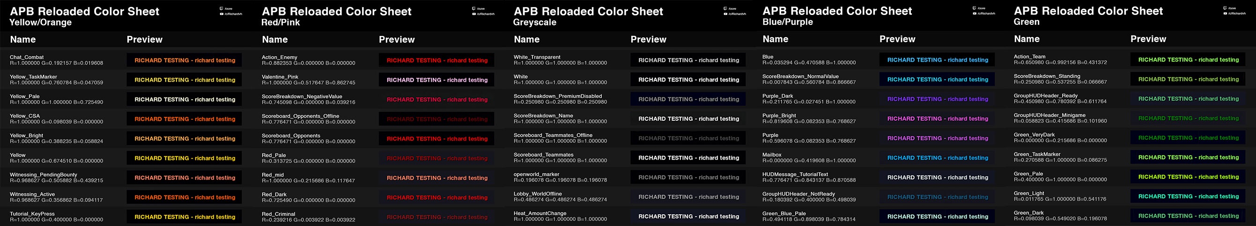The height and width of the screenshot is (226, 1256).
Task: Click the Preview column header on Green sheet
Action: [x=1148, y=39]
